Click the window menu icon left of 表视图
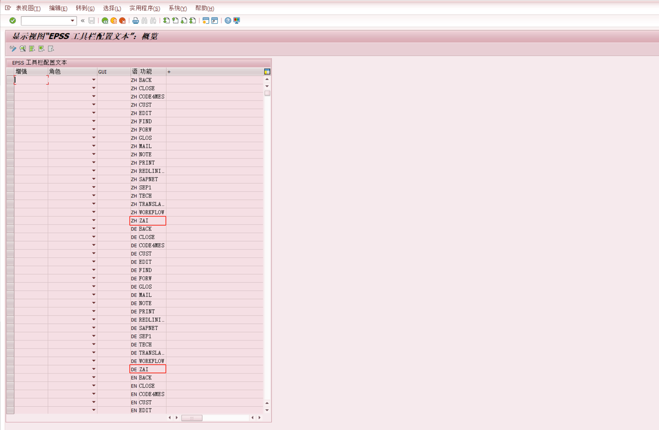The width and height of the screenshot is (659, 430). tap(8, 8)
